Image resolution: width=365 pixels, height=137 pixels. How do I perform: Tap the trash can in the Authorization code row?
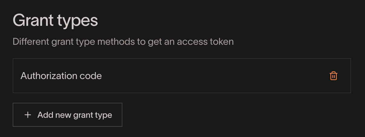point(333,76)
